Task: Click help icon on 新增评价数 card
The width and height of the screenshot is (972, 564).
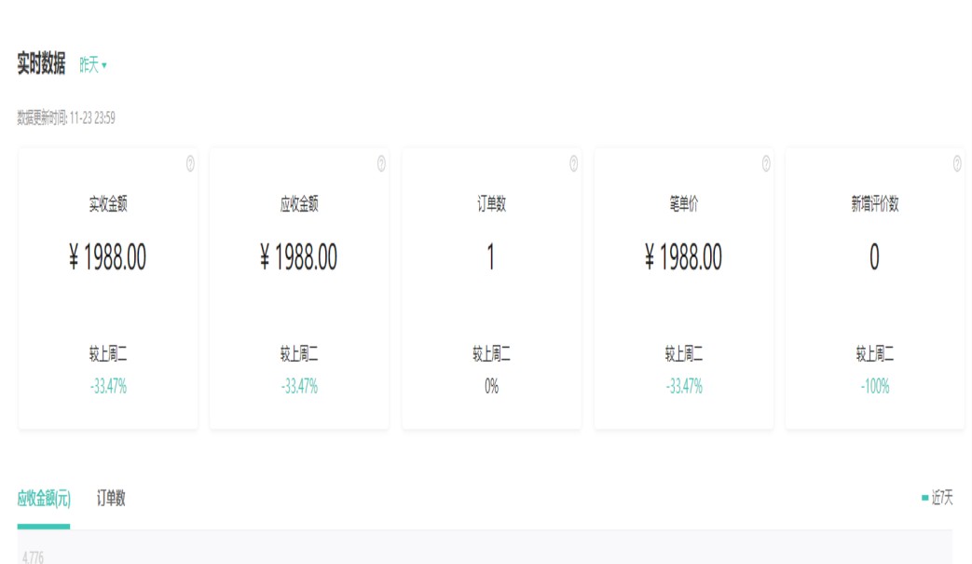Action: 957,163
